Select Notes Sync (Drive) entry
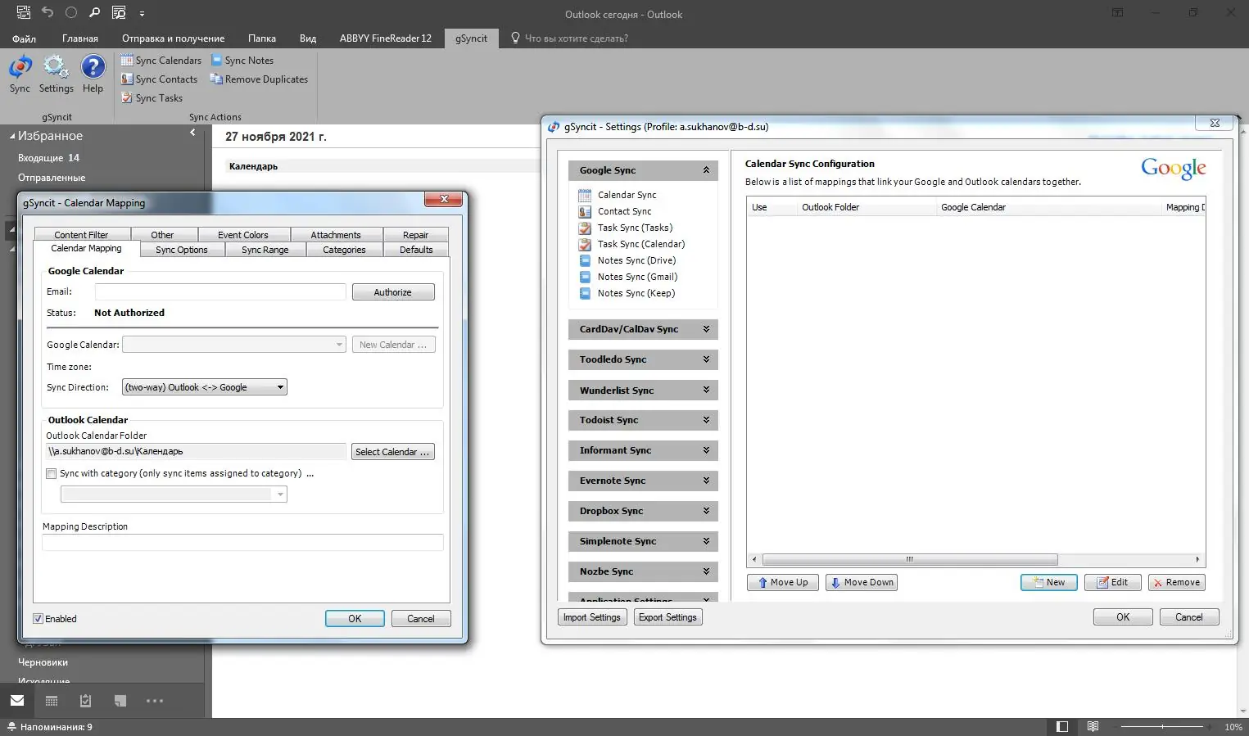The height and width of the screenshot is (736, 1249). 636,260
